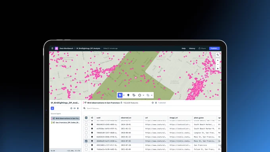Open History in the top bar
Image resolution: width=270 pixels, height=152 pixels.
coord(192,48)
